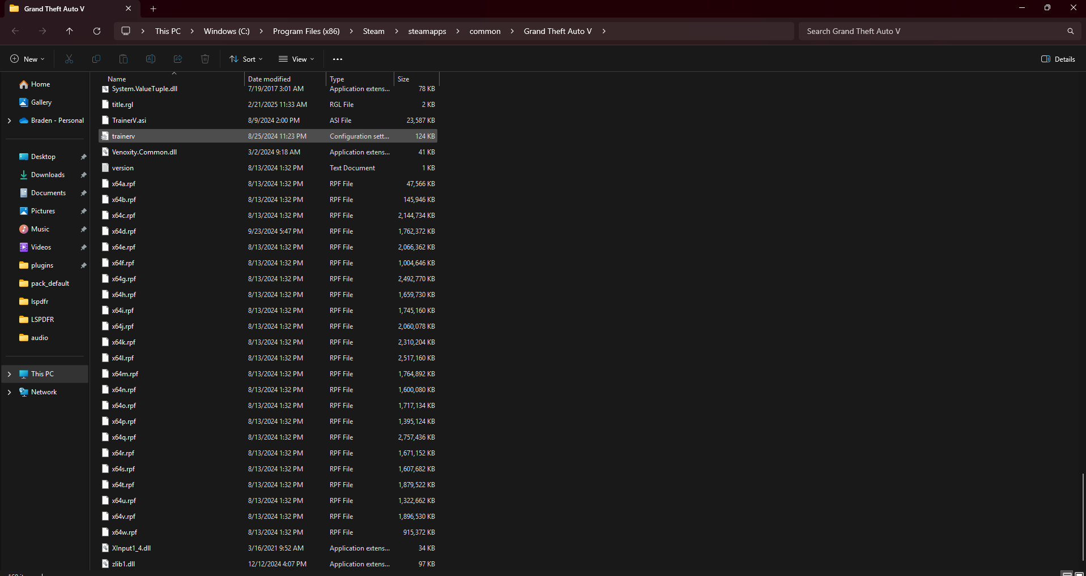This screenshot has height=576, width=1086.
Task: Expand chevron after Steam in breadcrumb
Action: click(397, 31)
